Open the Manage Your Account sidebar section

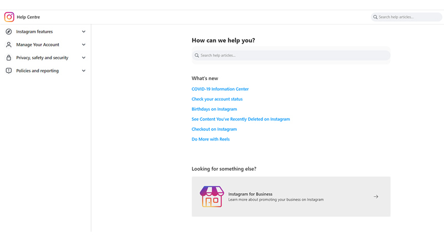click(46, 45)
